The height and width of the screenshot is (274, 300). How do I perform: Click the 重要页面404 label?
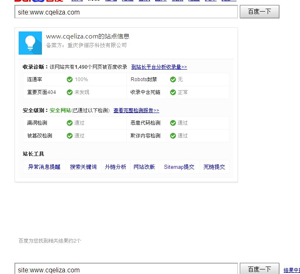pos(41,92)
